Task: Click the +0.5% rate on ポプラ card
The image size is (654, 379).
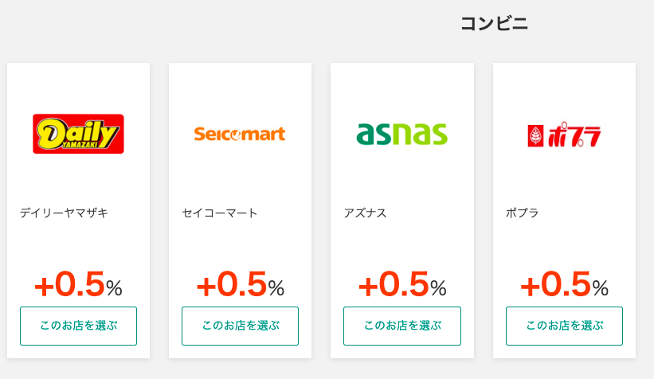Action: tap(564, 285)
